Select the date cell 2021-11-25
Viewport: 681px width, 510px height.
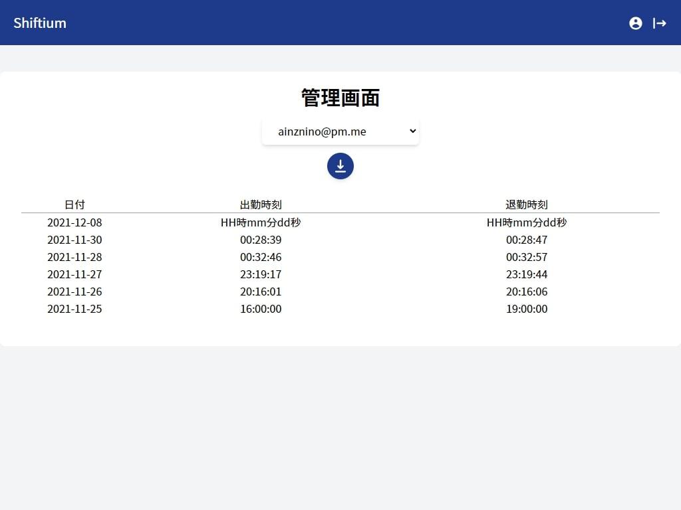(74, 309)
